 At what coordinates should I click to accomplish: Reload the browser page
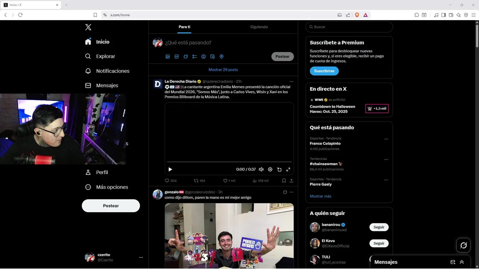click(x=20, y=15)
